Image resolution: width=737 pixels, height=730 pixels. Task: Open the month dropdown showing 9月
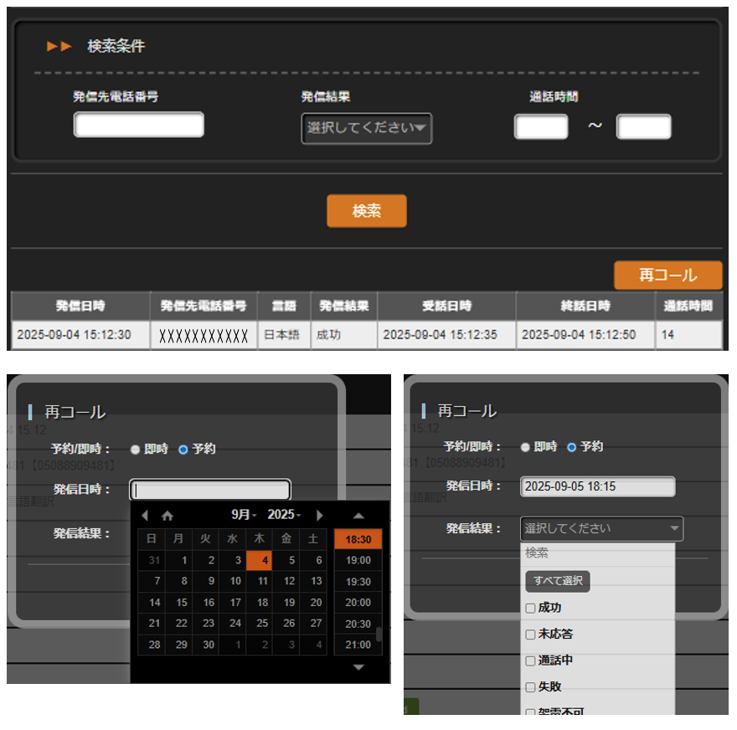[244, 515]
